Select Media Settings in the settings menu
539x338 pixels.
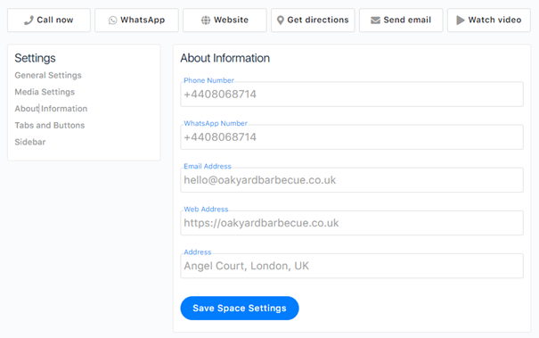[45, 92]
